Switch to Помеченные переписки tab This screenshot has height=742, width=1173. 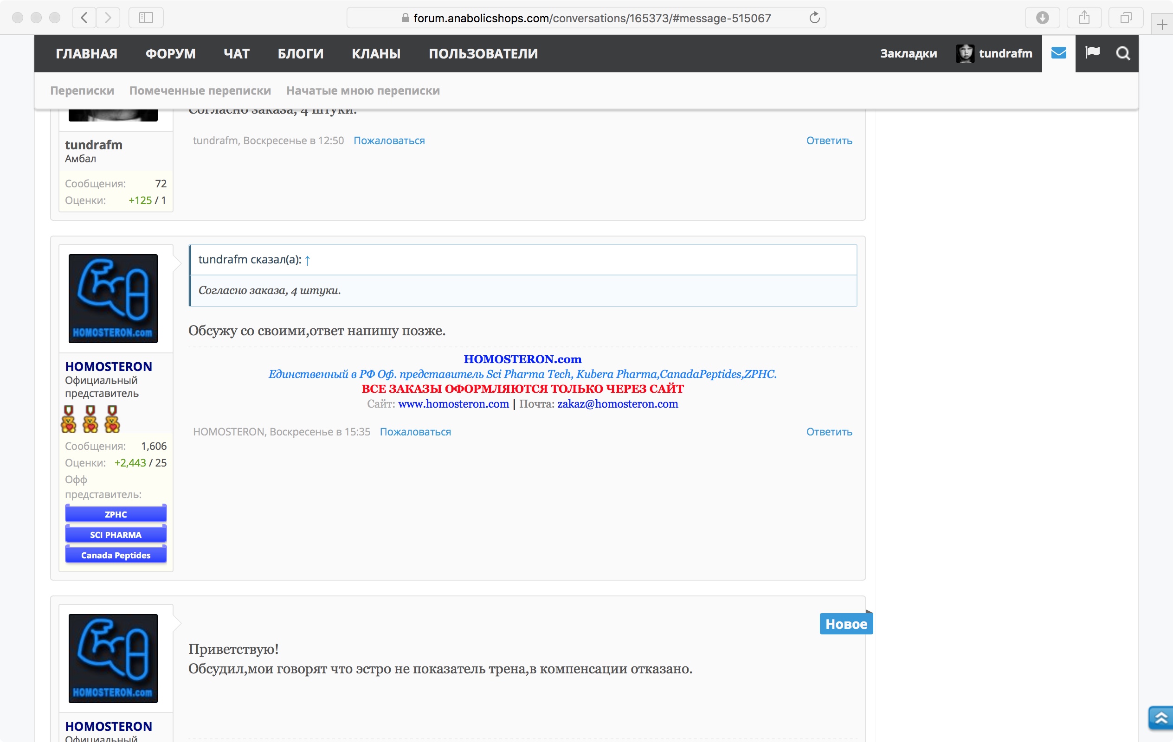tap(200, 90)
